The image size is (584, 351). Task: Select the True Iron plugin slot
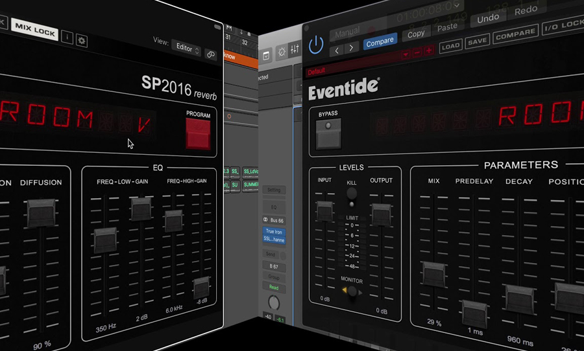274,235
